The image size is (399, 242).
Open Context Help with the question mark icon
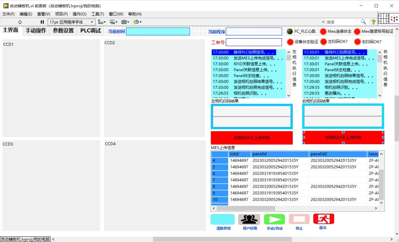pyautogui.click(x=373, y=22)
